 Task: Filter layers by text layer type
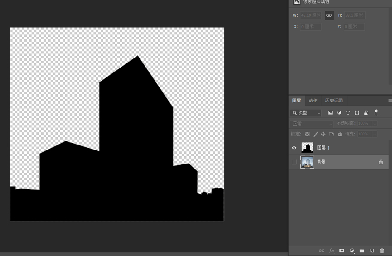tap(348, 113)
